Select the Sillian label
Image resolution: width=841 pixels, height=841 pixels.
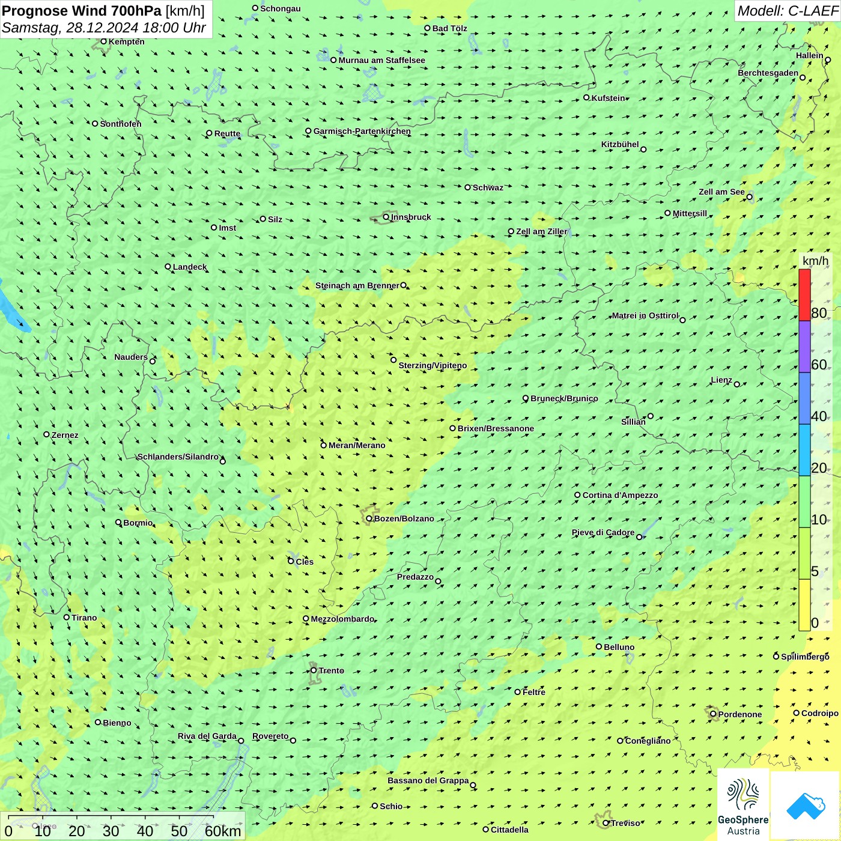click(x=633, y=422)
